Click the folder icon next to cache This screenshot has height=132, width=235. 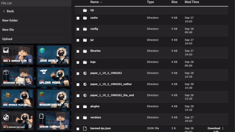point(85,18)
